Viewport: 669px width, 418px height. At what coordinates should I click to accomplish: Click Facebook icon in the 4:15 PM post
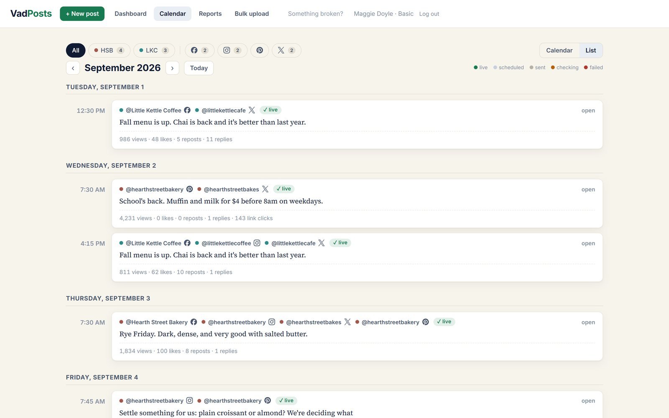point(187,243)
